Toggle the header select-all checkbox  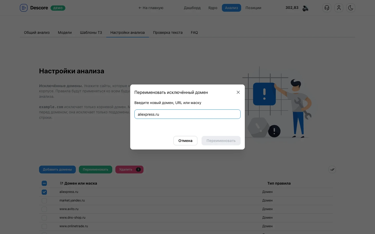pos(44,183)
